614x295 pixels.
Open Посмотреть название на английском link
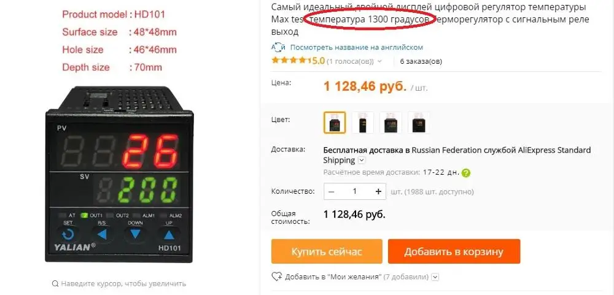click(356, 47)
